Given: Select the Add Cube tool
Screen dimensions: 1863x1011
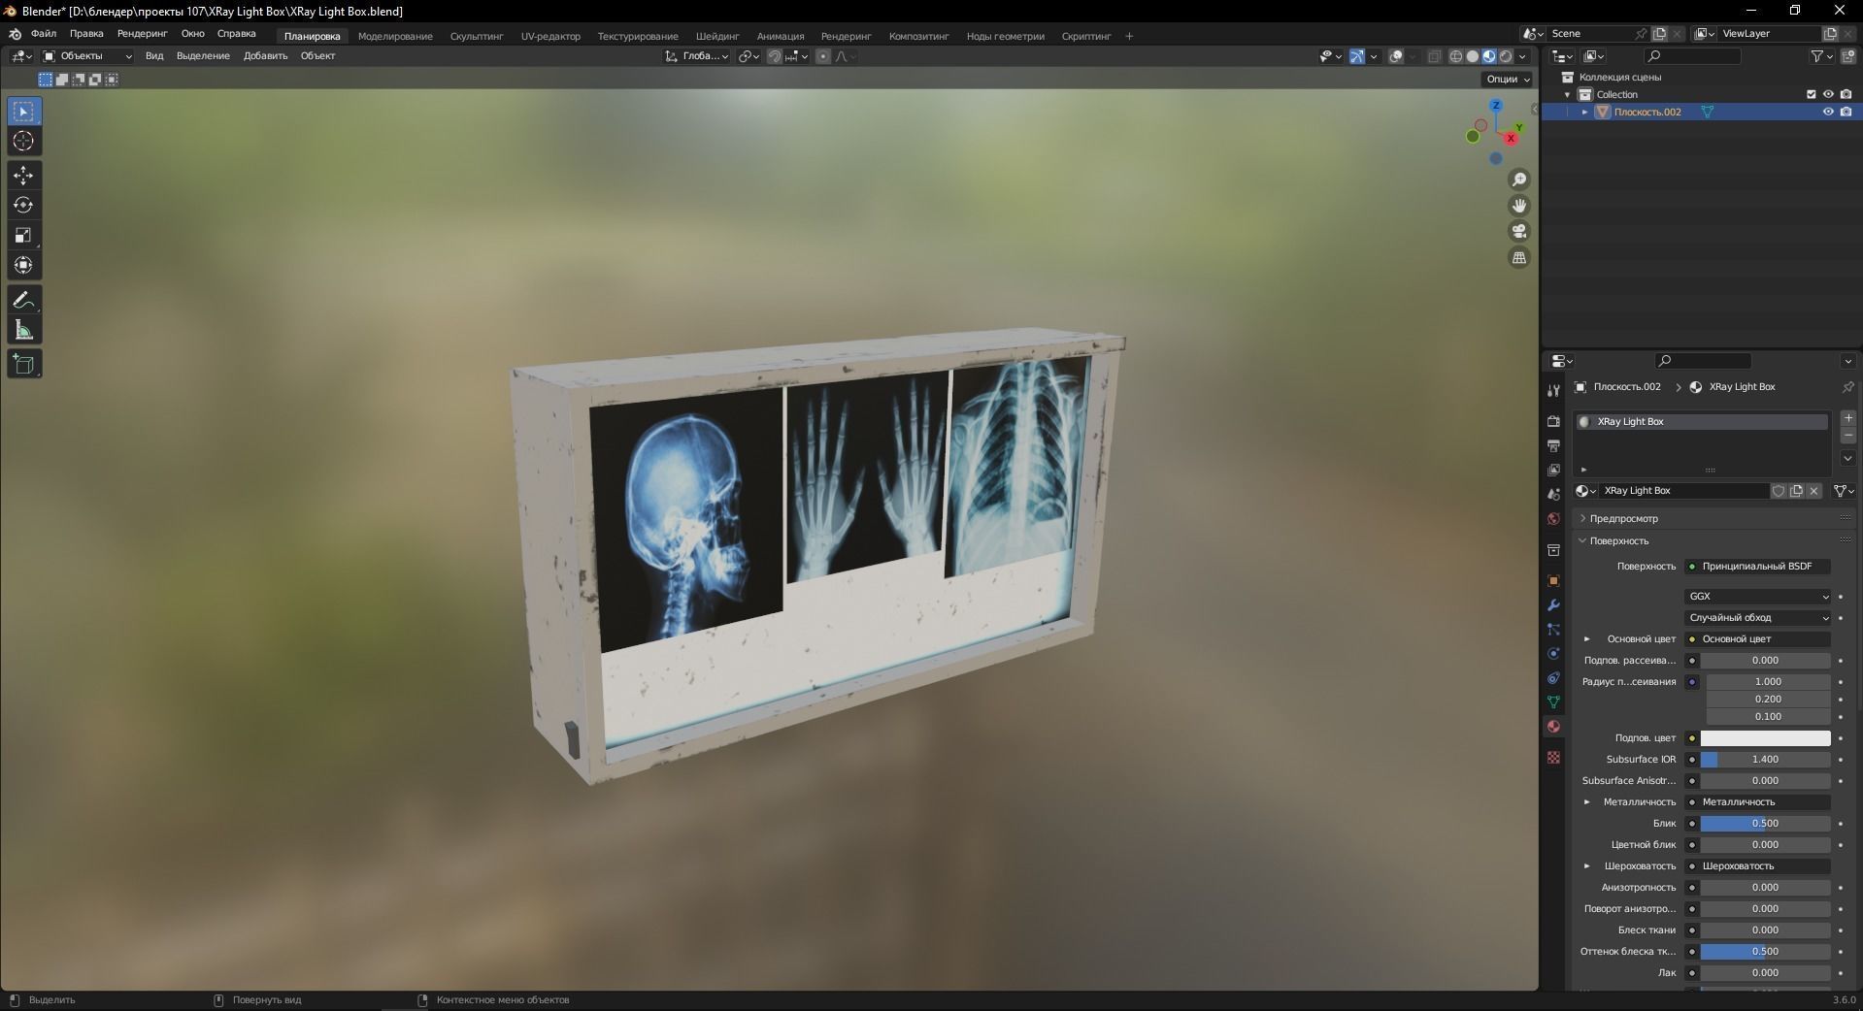Looking at the screenshot, I should [x=23, y=364].
